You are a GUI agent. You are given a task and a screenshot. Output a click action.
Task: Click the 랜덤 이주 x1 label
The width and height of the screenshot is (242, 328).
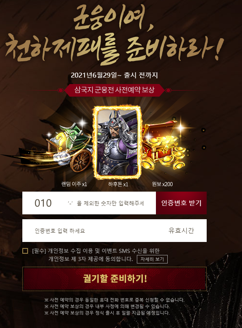click(74, 184)
